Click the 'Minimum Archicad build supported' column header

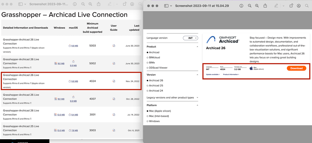point(92,28)
